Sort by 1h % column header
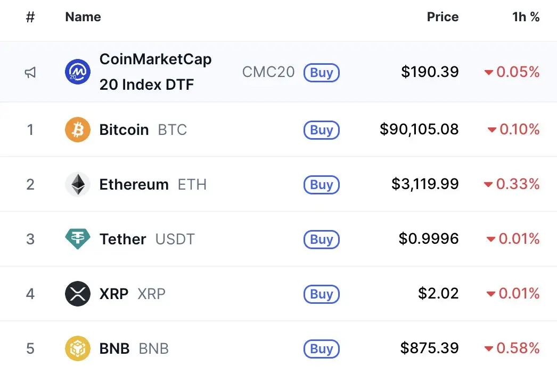Image resolution: width=557 pixels, height=375 pixels. click(526, 17)
